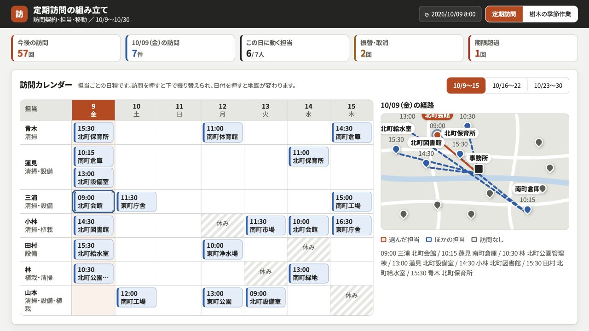This screenshot has width=589, height=331.
Task: Open 山本's 09:00 北町設備室 visit
Action: coord(266,297)
